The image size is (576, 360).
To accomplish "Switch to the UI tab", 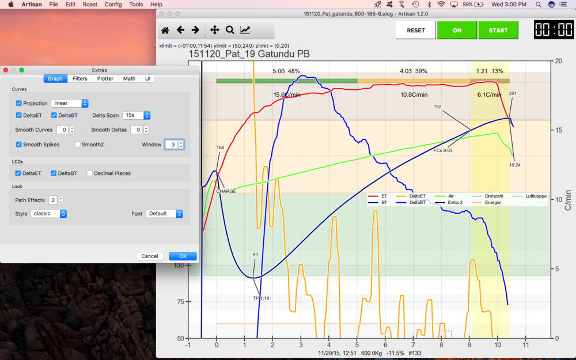I will 147,78.
